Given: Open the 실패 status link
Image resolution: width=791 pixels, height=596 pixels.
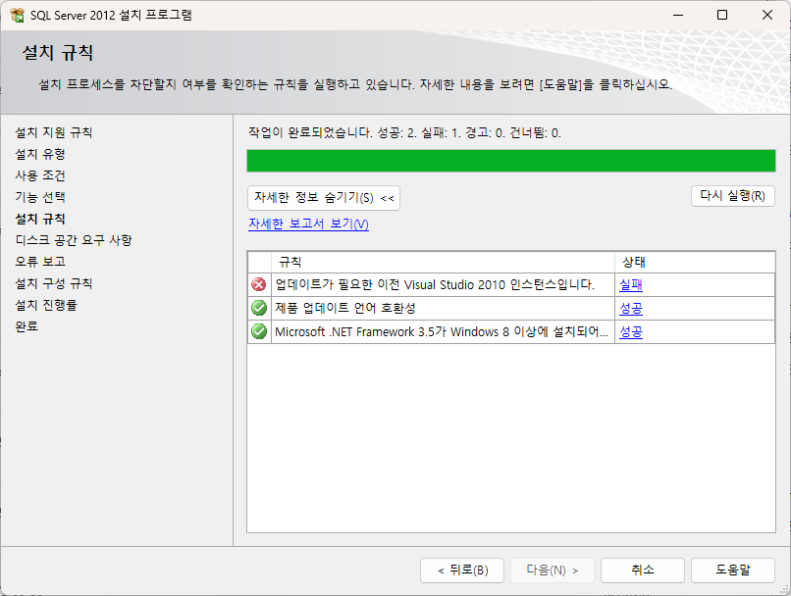Looking at the screenshot, I should coord(631,284).
